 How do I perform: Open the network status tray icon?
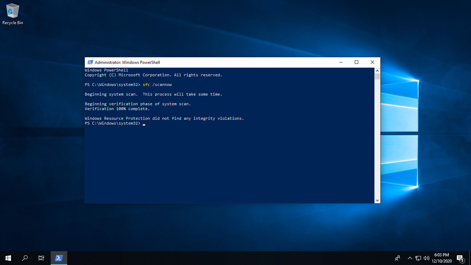coord(418,258)
